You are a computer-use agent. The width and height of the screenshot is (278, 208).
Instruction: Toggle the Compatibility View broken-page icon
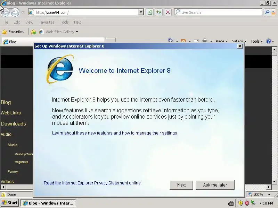[x=150, y=12]
